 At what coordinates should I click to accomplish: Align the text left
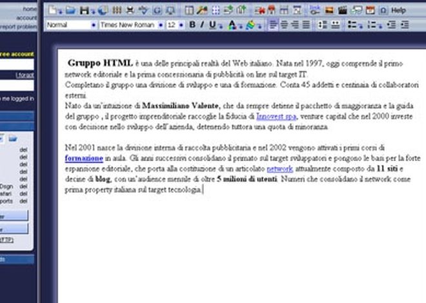(x=273, y=24)
